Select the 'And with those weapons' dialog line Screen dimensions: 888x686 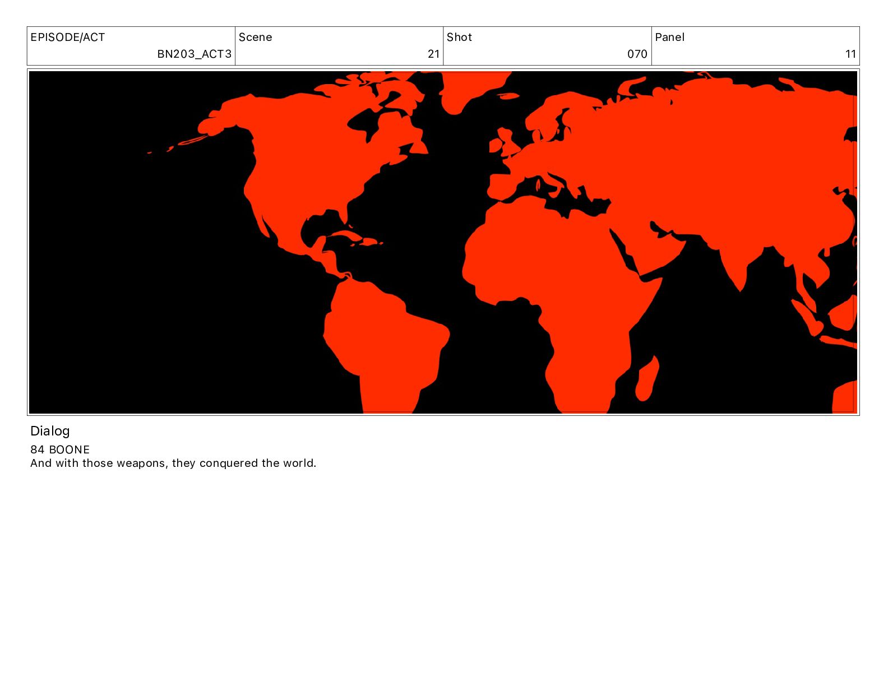point(173,463)
